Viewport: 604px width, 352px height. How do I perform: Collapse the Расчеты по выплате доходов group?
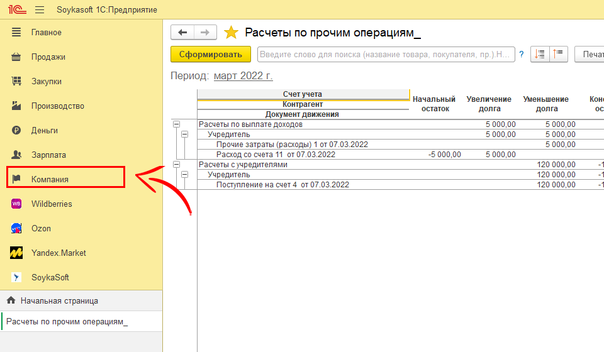(176, 124)
